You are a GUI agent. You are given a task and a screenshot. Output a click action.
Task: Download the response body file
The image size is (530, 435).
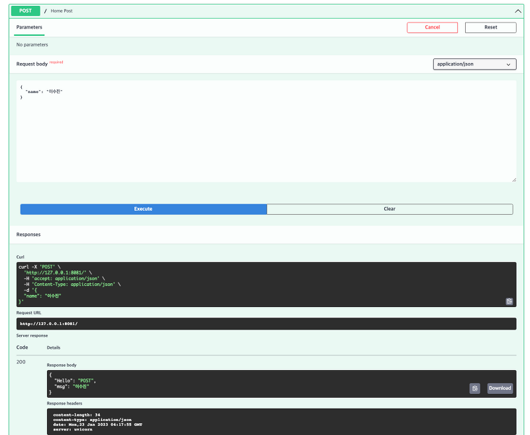500,388
